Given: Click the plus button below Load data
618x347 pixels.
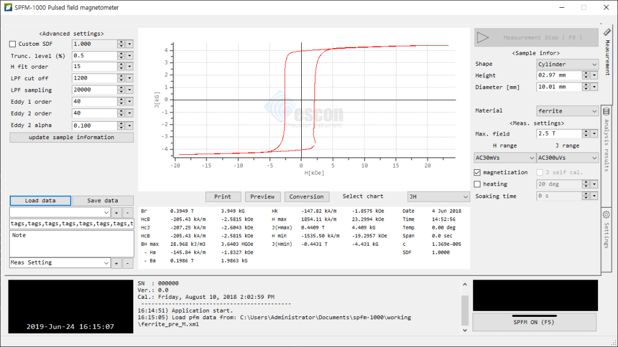Looking at the screenshot, I should [116, 213].
